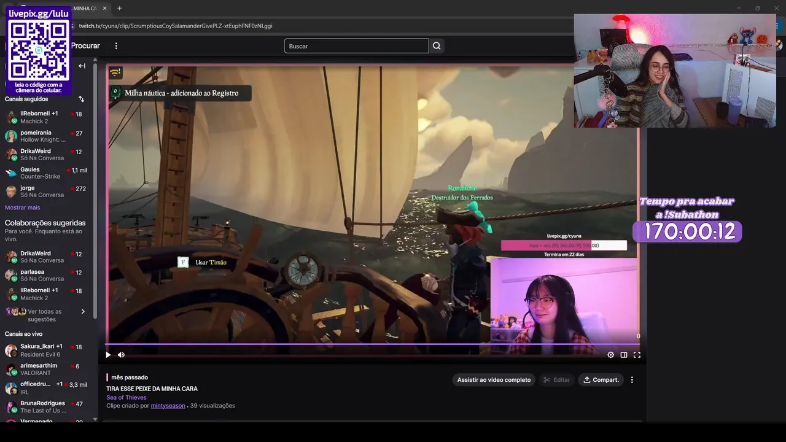Image resolution: width=786 pixels, height=442 pixels.
Task: Open the three-dot menu beside Procurar
Action: 116,46
